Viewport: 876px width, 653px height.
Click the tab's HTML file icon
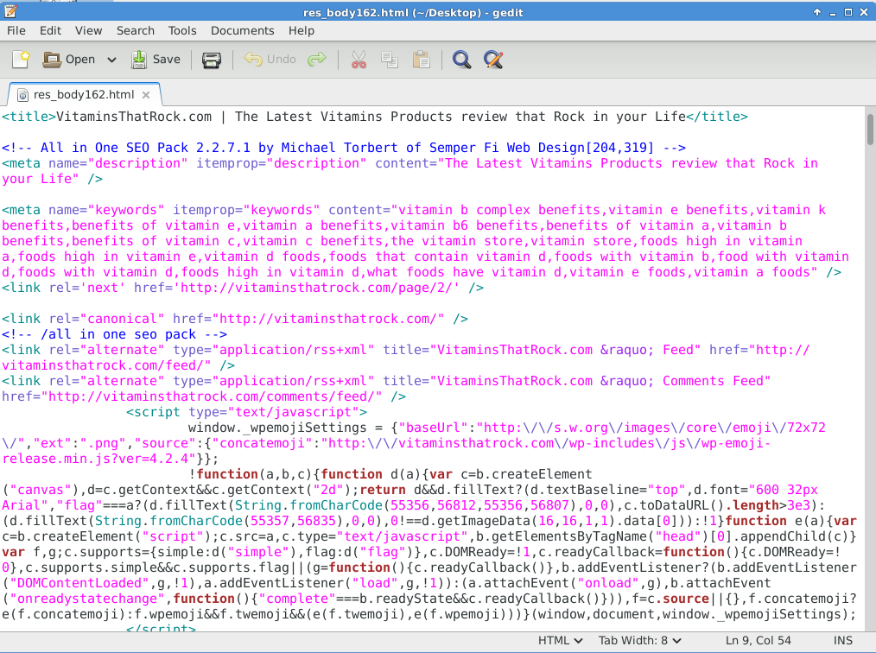[23, 95]
